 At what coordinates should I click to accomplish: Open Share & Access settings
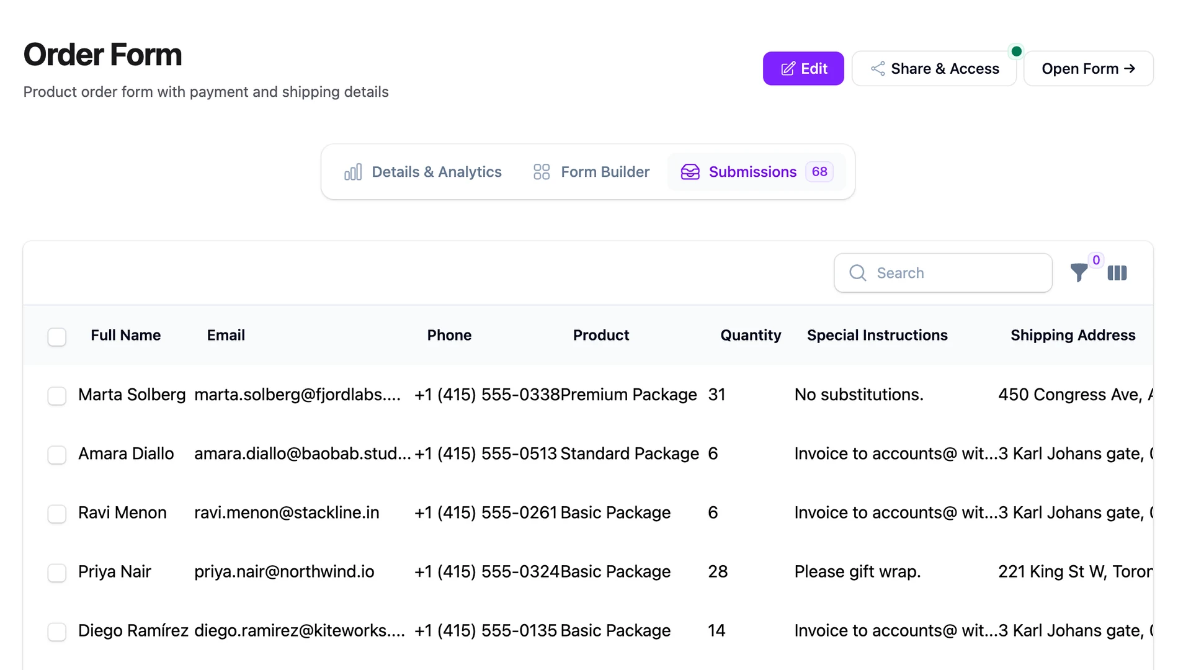[934, 68]
